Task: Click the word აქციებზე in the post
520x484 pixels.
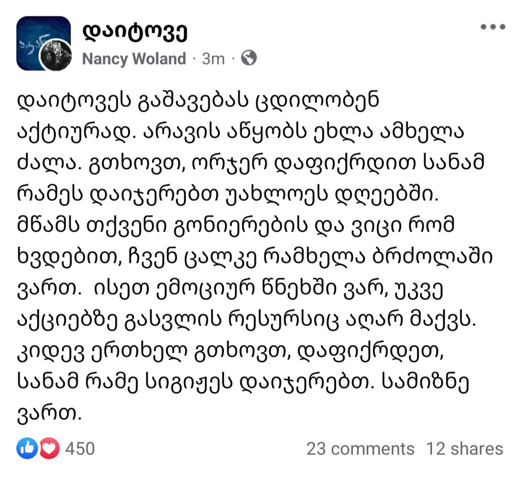Action: pos(67,321)
